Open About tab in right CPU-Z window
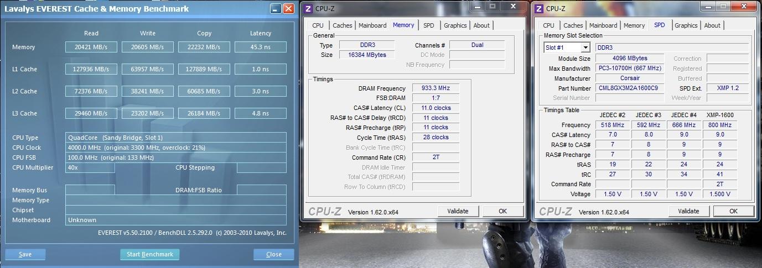Viewport: 762px width, 268px height. [x=712, y=25]
